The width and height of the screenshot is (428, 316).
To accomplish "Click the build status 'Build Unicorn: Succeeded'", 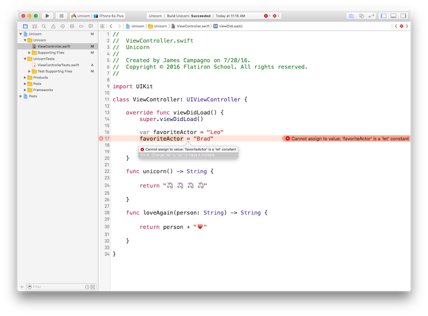I will 189,16.
